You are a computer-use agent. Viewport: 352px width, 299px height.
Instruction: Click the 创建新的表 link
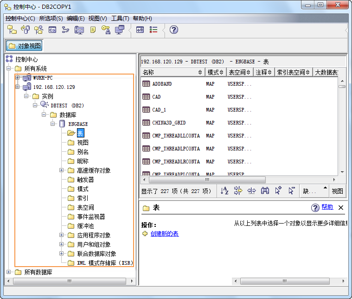[x=164, y=234]
